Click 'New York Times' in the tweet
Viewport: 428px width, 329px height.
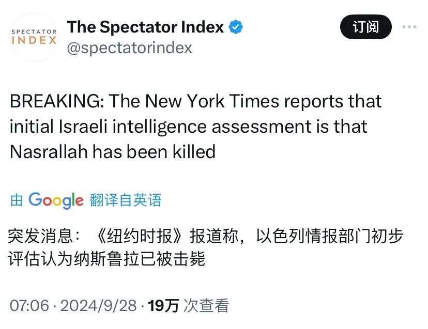tap(212, 101)
